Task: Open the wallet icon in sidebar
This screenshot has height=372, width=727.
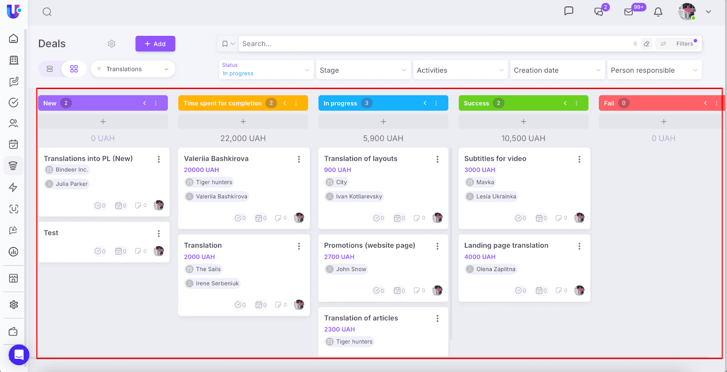Action: [14, 332]
